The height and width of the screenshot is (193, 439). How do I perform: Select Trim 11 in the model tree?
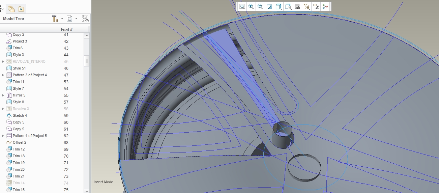click(x=19, y=82)
